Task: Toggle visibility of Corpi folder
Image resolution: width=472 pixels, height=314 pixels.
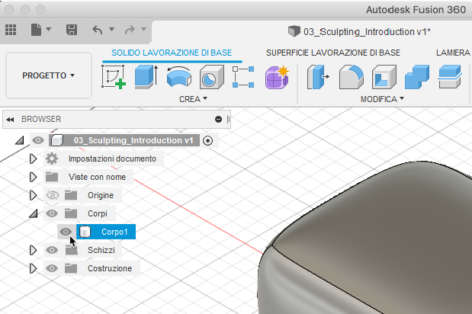Action: click(52, 213)
